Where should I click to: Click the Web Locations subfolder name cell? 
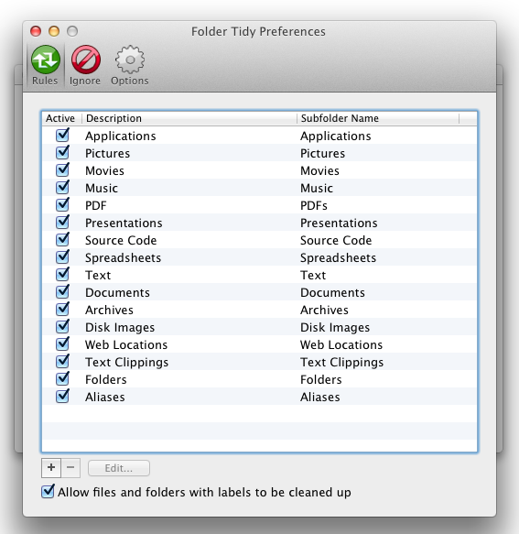click(x=341, y=344)
